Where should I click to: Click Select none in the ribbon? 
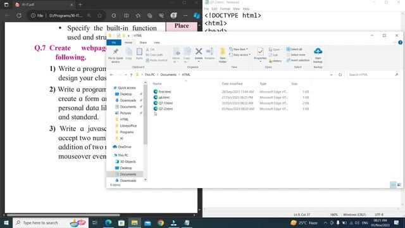click(296, 55)
